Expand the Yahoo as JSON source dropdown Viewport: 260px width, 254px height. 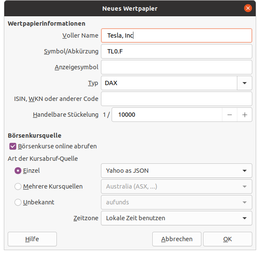176,171
